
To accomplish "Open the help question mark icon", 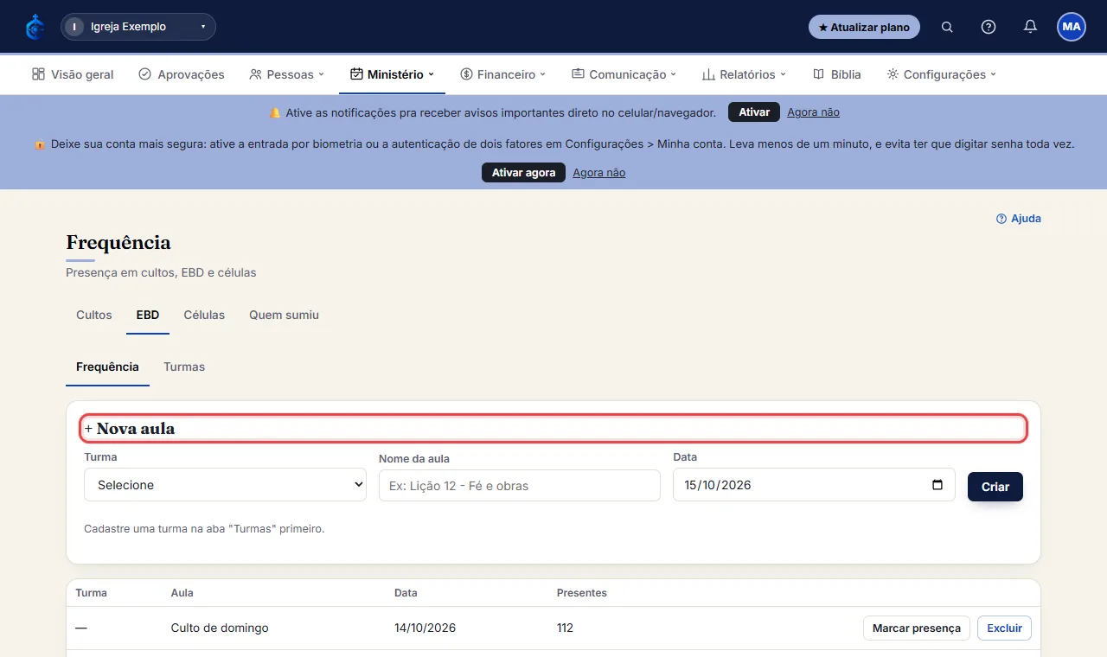I will [989, 27].
